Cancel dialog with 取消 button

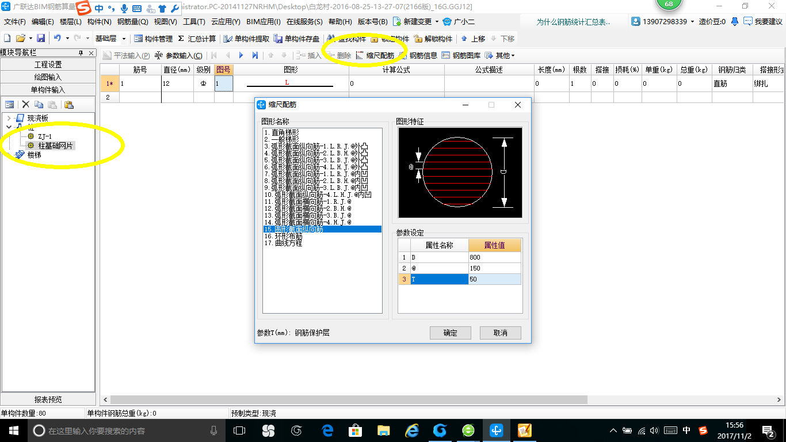[501, 333]
